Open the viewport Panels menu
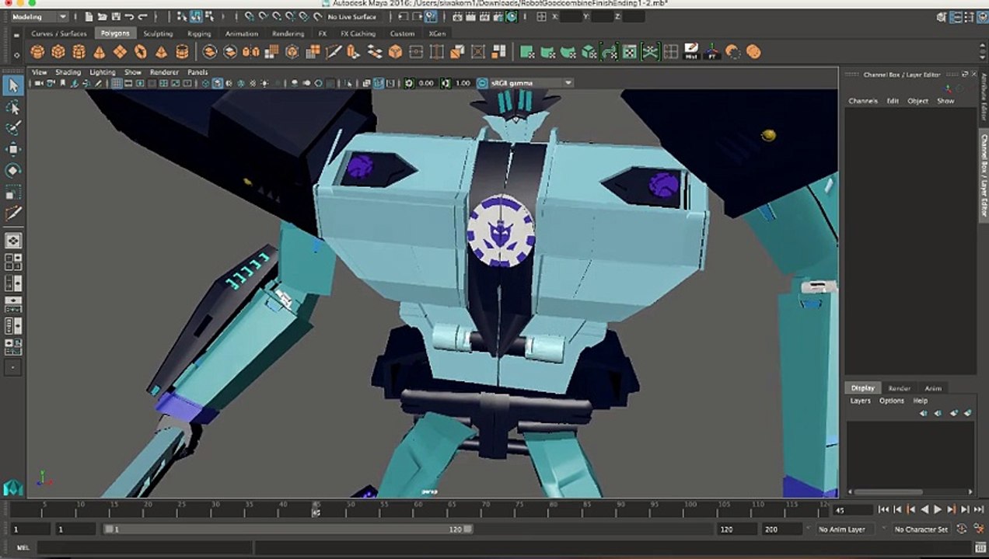The image size is (989, 559). [197, 72]
